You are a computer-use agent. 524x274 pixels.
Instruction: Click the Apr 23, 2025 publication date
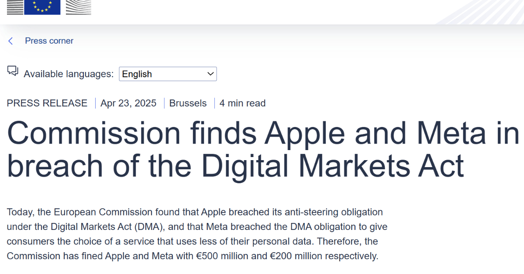click(x=128, y=103)
